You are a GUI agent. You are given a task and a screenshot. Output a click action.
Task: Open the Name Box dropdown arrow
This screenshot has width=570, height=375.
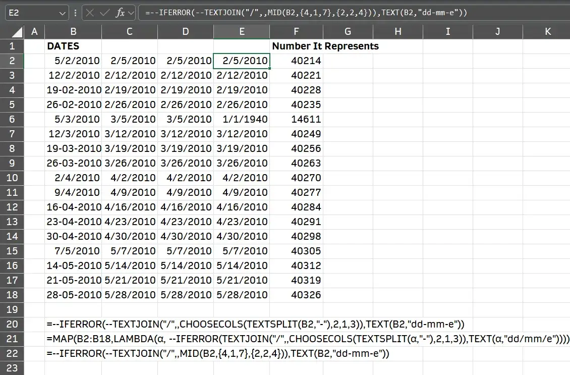tap(62, 12)
